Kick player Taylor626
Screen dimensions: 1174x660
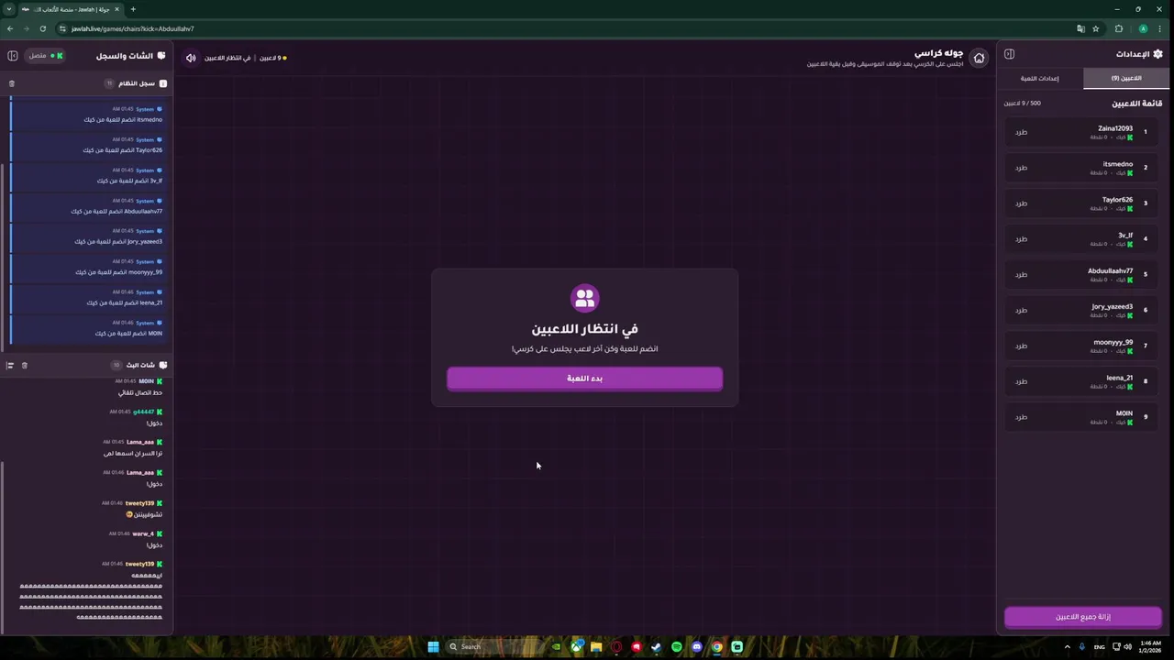pos(1021,203)
